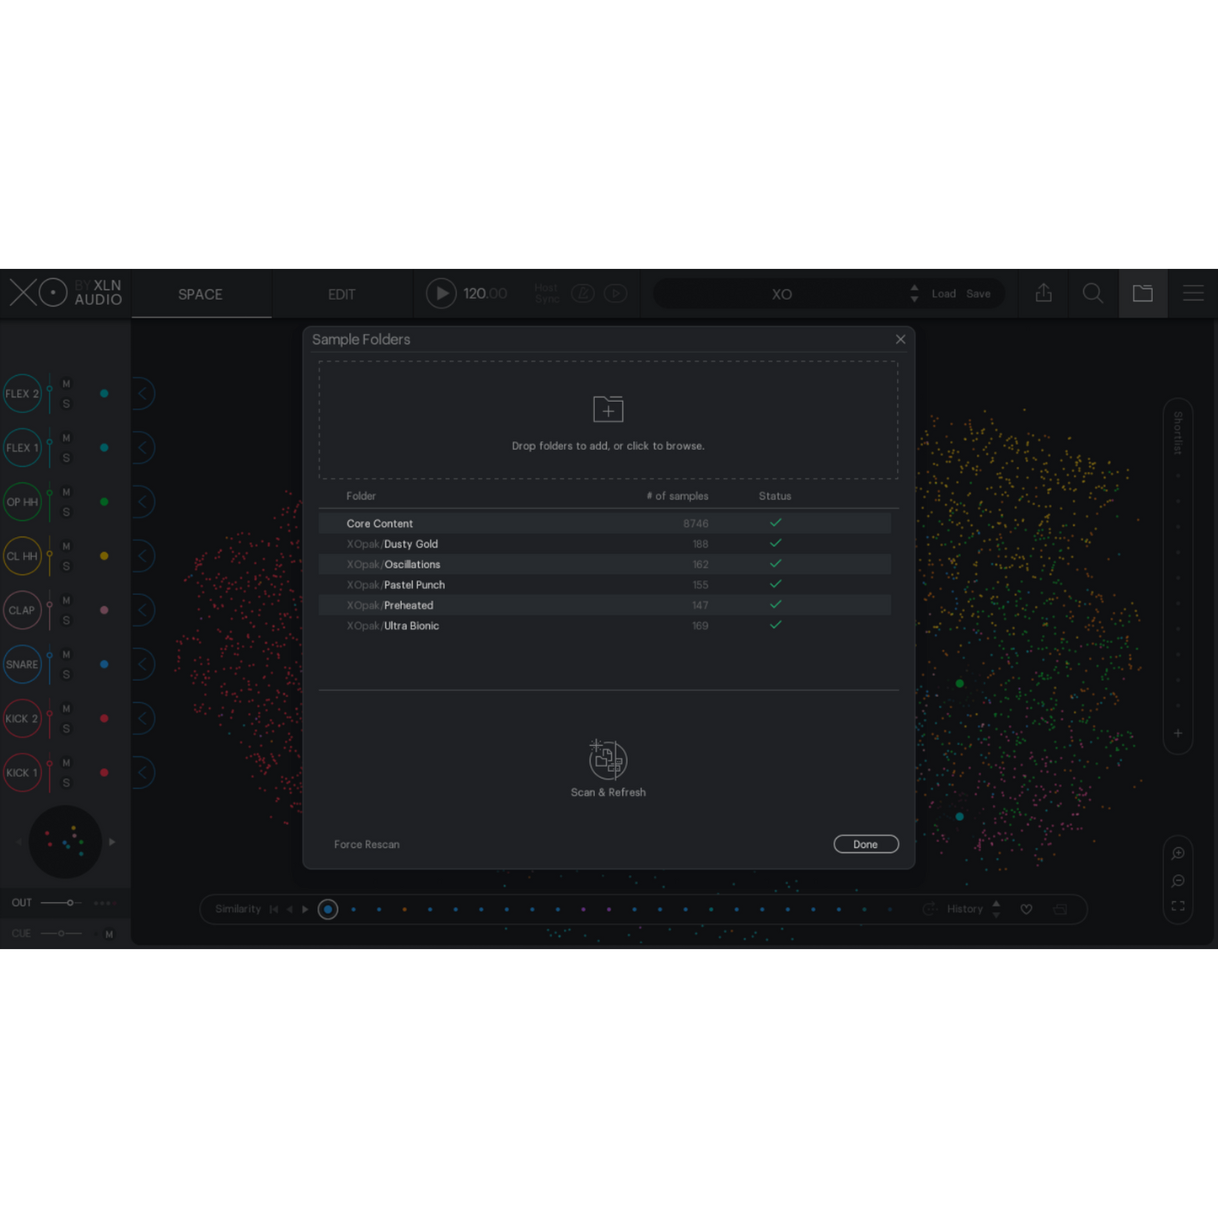Expand the OP HH channel arrow
This screenshot has width=1218, height=1218.
click(x=142, y=502)
